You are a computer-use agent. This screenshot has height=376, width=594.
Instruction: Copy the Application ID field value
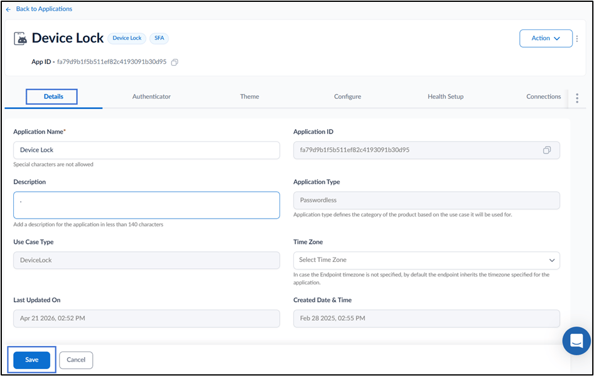click(x=547, y=150)
